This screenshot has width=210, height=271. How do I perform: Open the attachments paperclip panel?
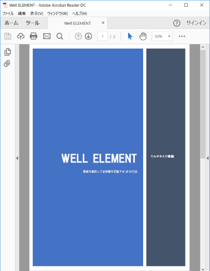pos(7,64)
